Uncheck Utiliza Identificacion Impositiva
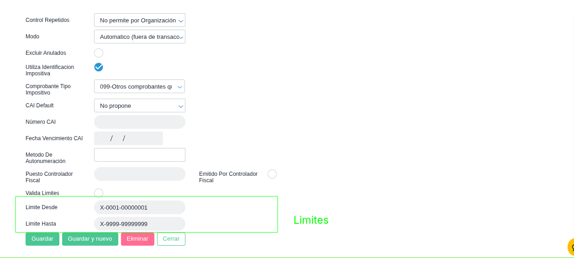 (x=99, y=67)
